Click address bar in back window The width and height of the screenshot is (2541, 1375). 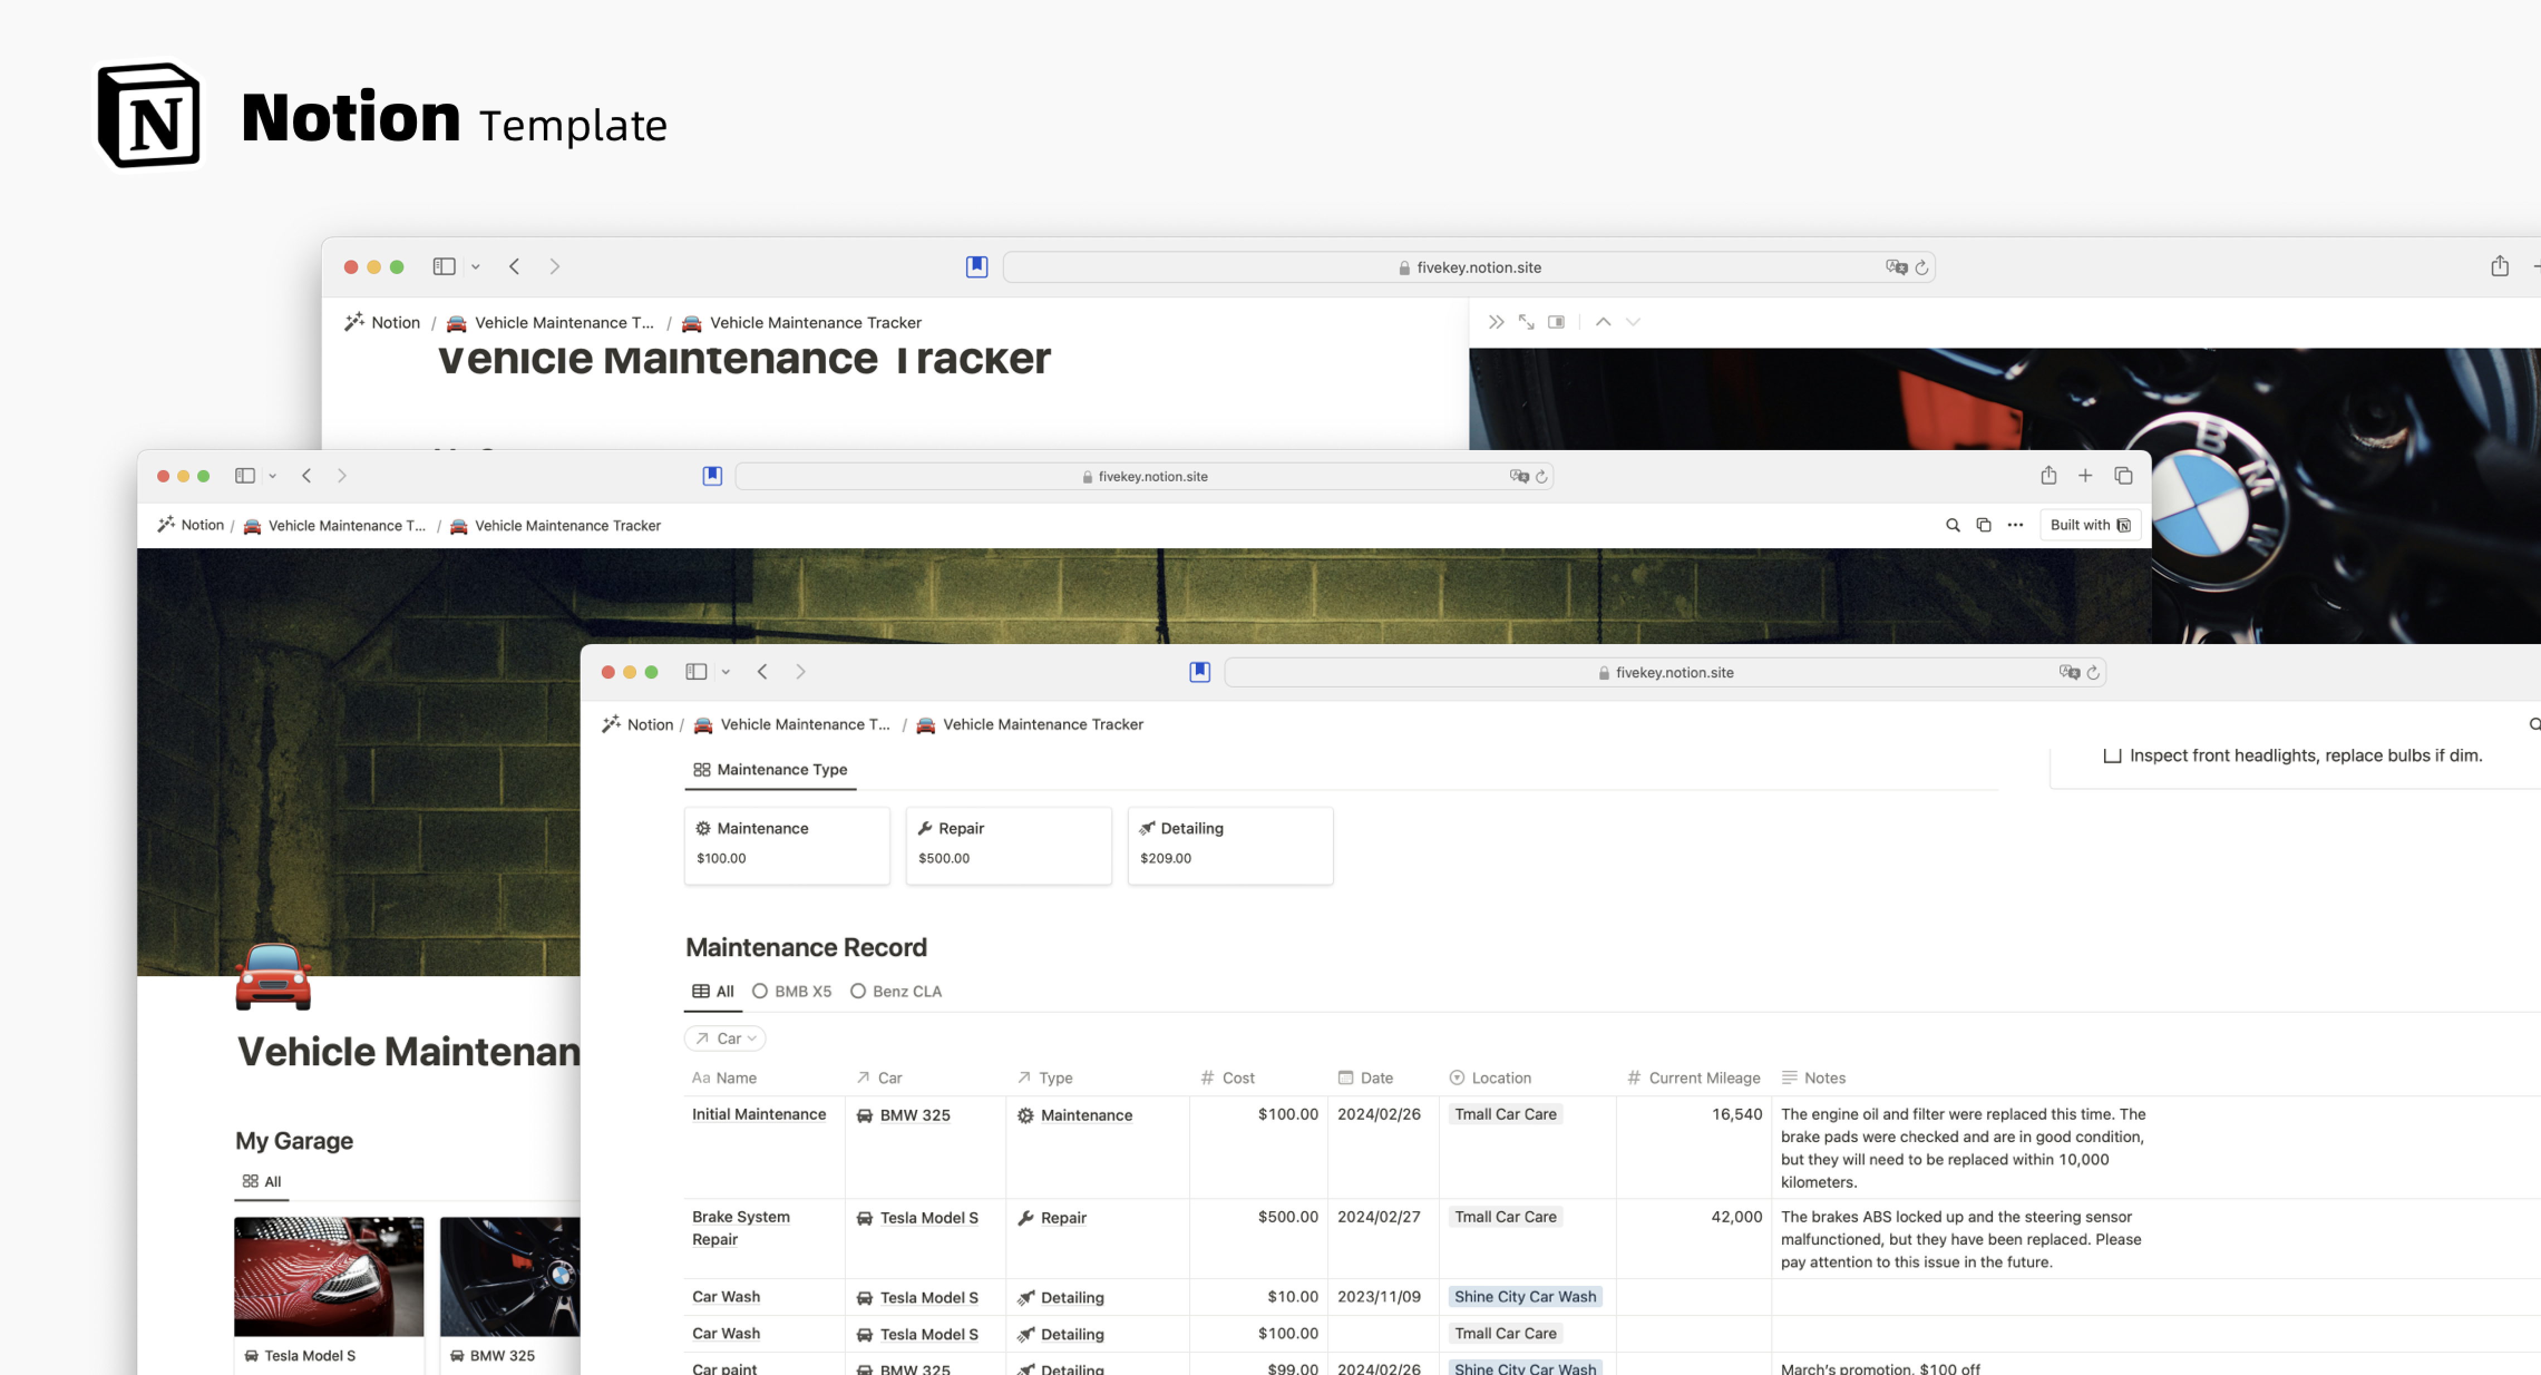point(1469,267)
